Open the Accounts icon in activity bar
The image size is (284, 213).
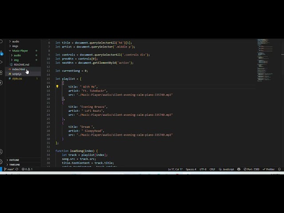coord(1,152)
